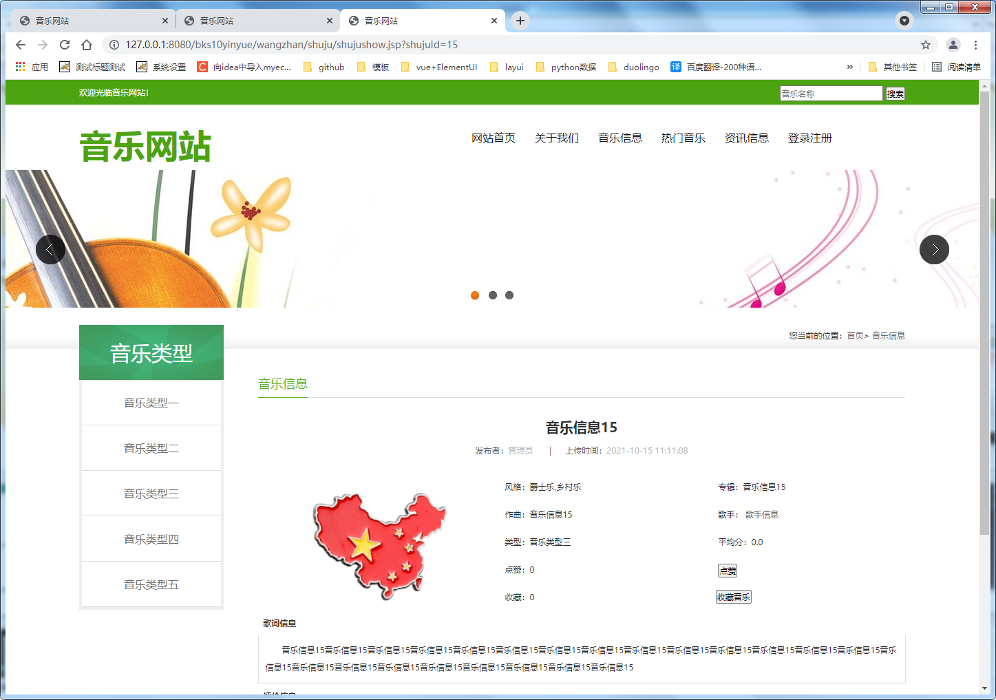This screenshot has height=700, width=996.
Task: Open the user profile avatar icon
Action: click(953, 45)
